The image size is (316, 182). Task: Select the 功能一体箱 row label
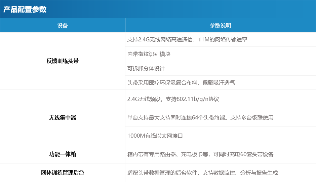[63, 154]
